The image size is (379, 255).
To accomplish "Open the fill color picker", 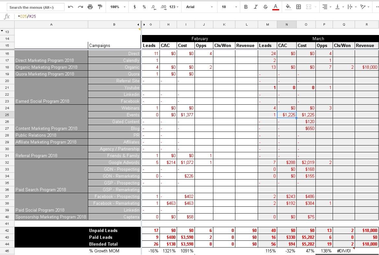I will point(288,7).
